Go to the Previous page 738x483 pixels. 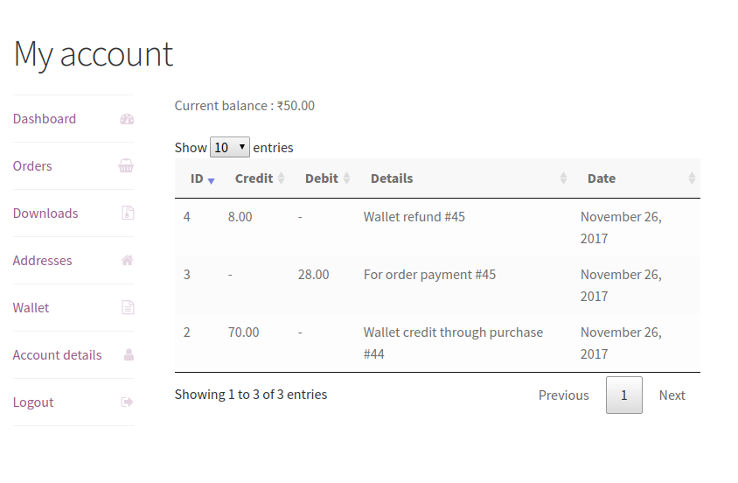coord(563,395)
